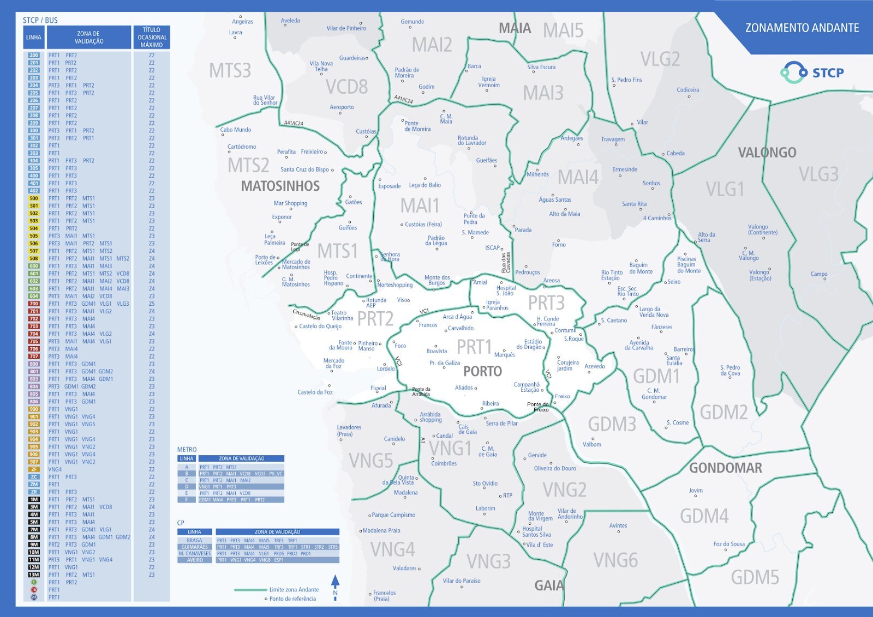Click the blue circle tram line 22 icon
The height and width of the screenshot is (617, 873).
click(x=34, y=597)
